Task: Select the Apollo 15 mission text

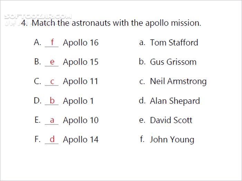Action: pyautogui.click(x=81, y=62)
